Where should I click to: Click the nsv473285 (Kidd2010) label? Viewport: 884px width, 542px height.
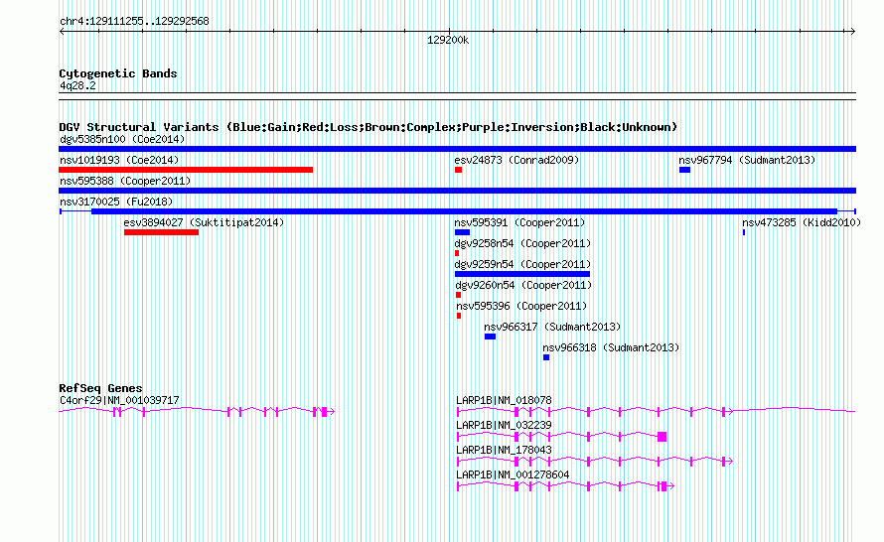tap(802, 222)
